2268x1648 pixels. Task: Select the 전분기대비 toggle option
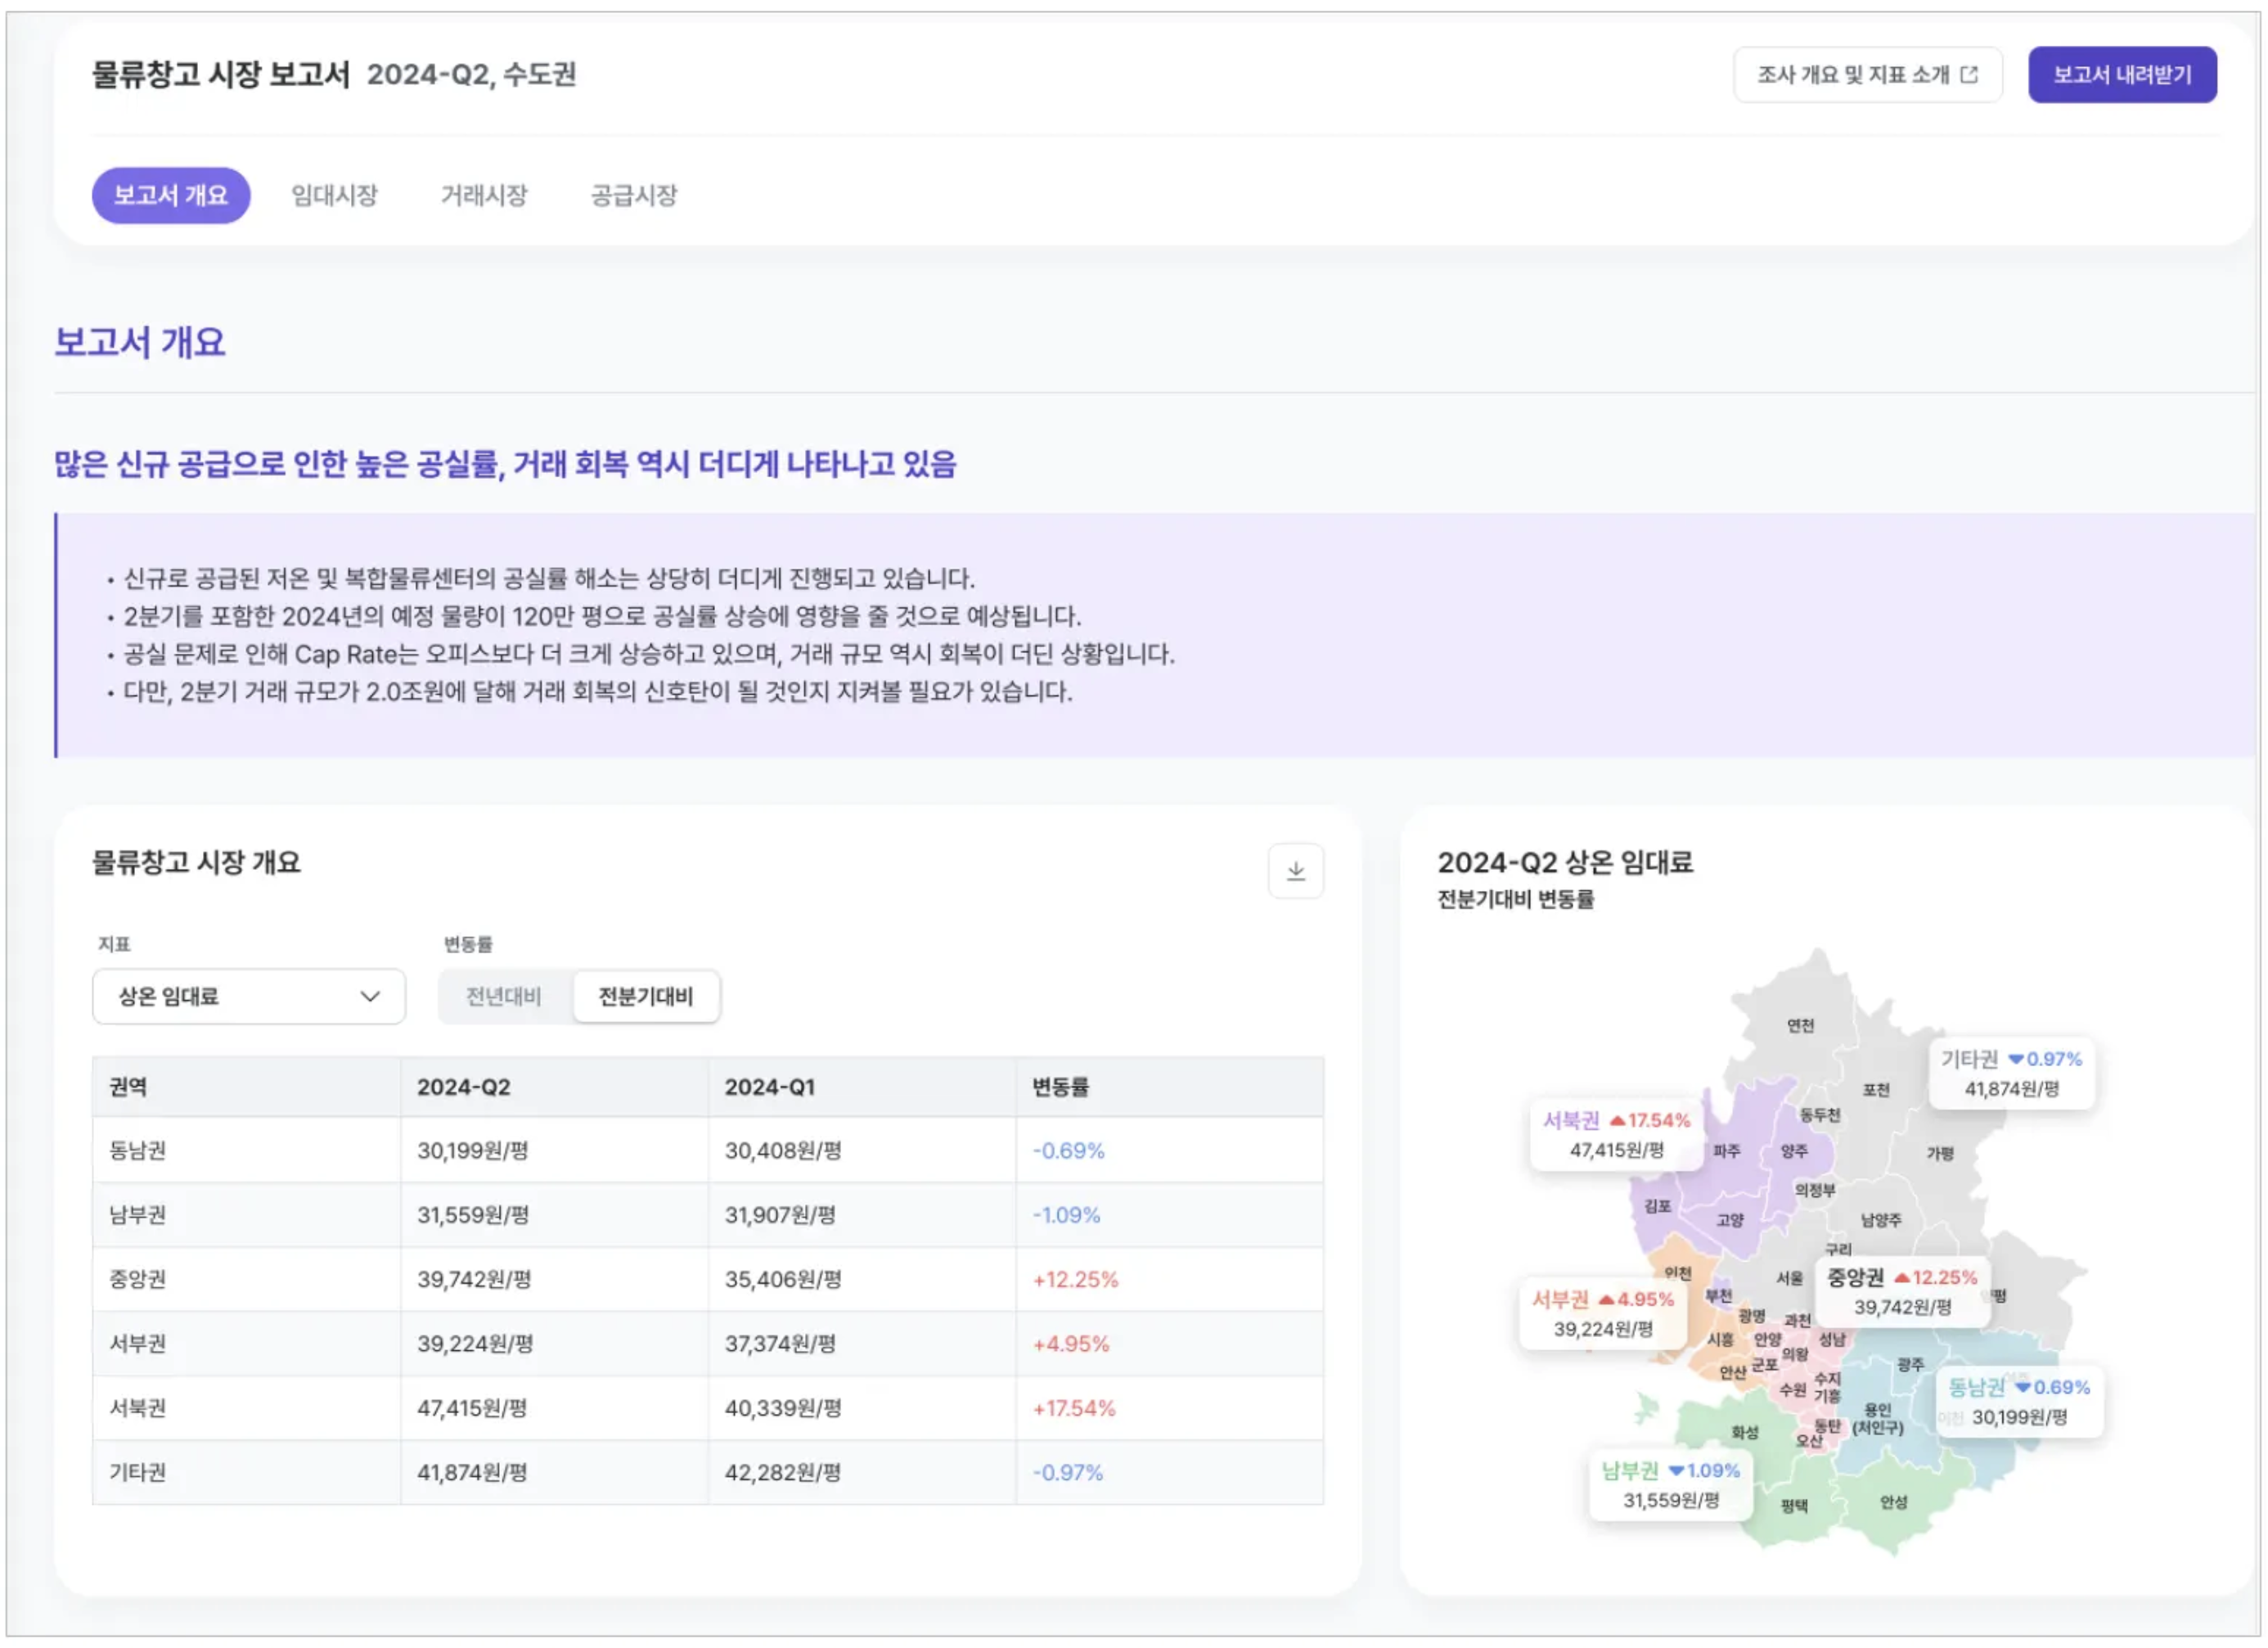[x=646, y=997]
